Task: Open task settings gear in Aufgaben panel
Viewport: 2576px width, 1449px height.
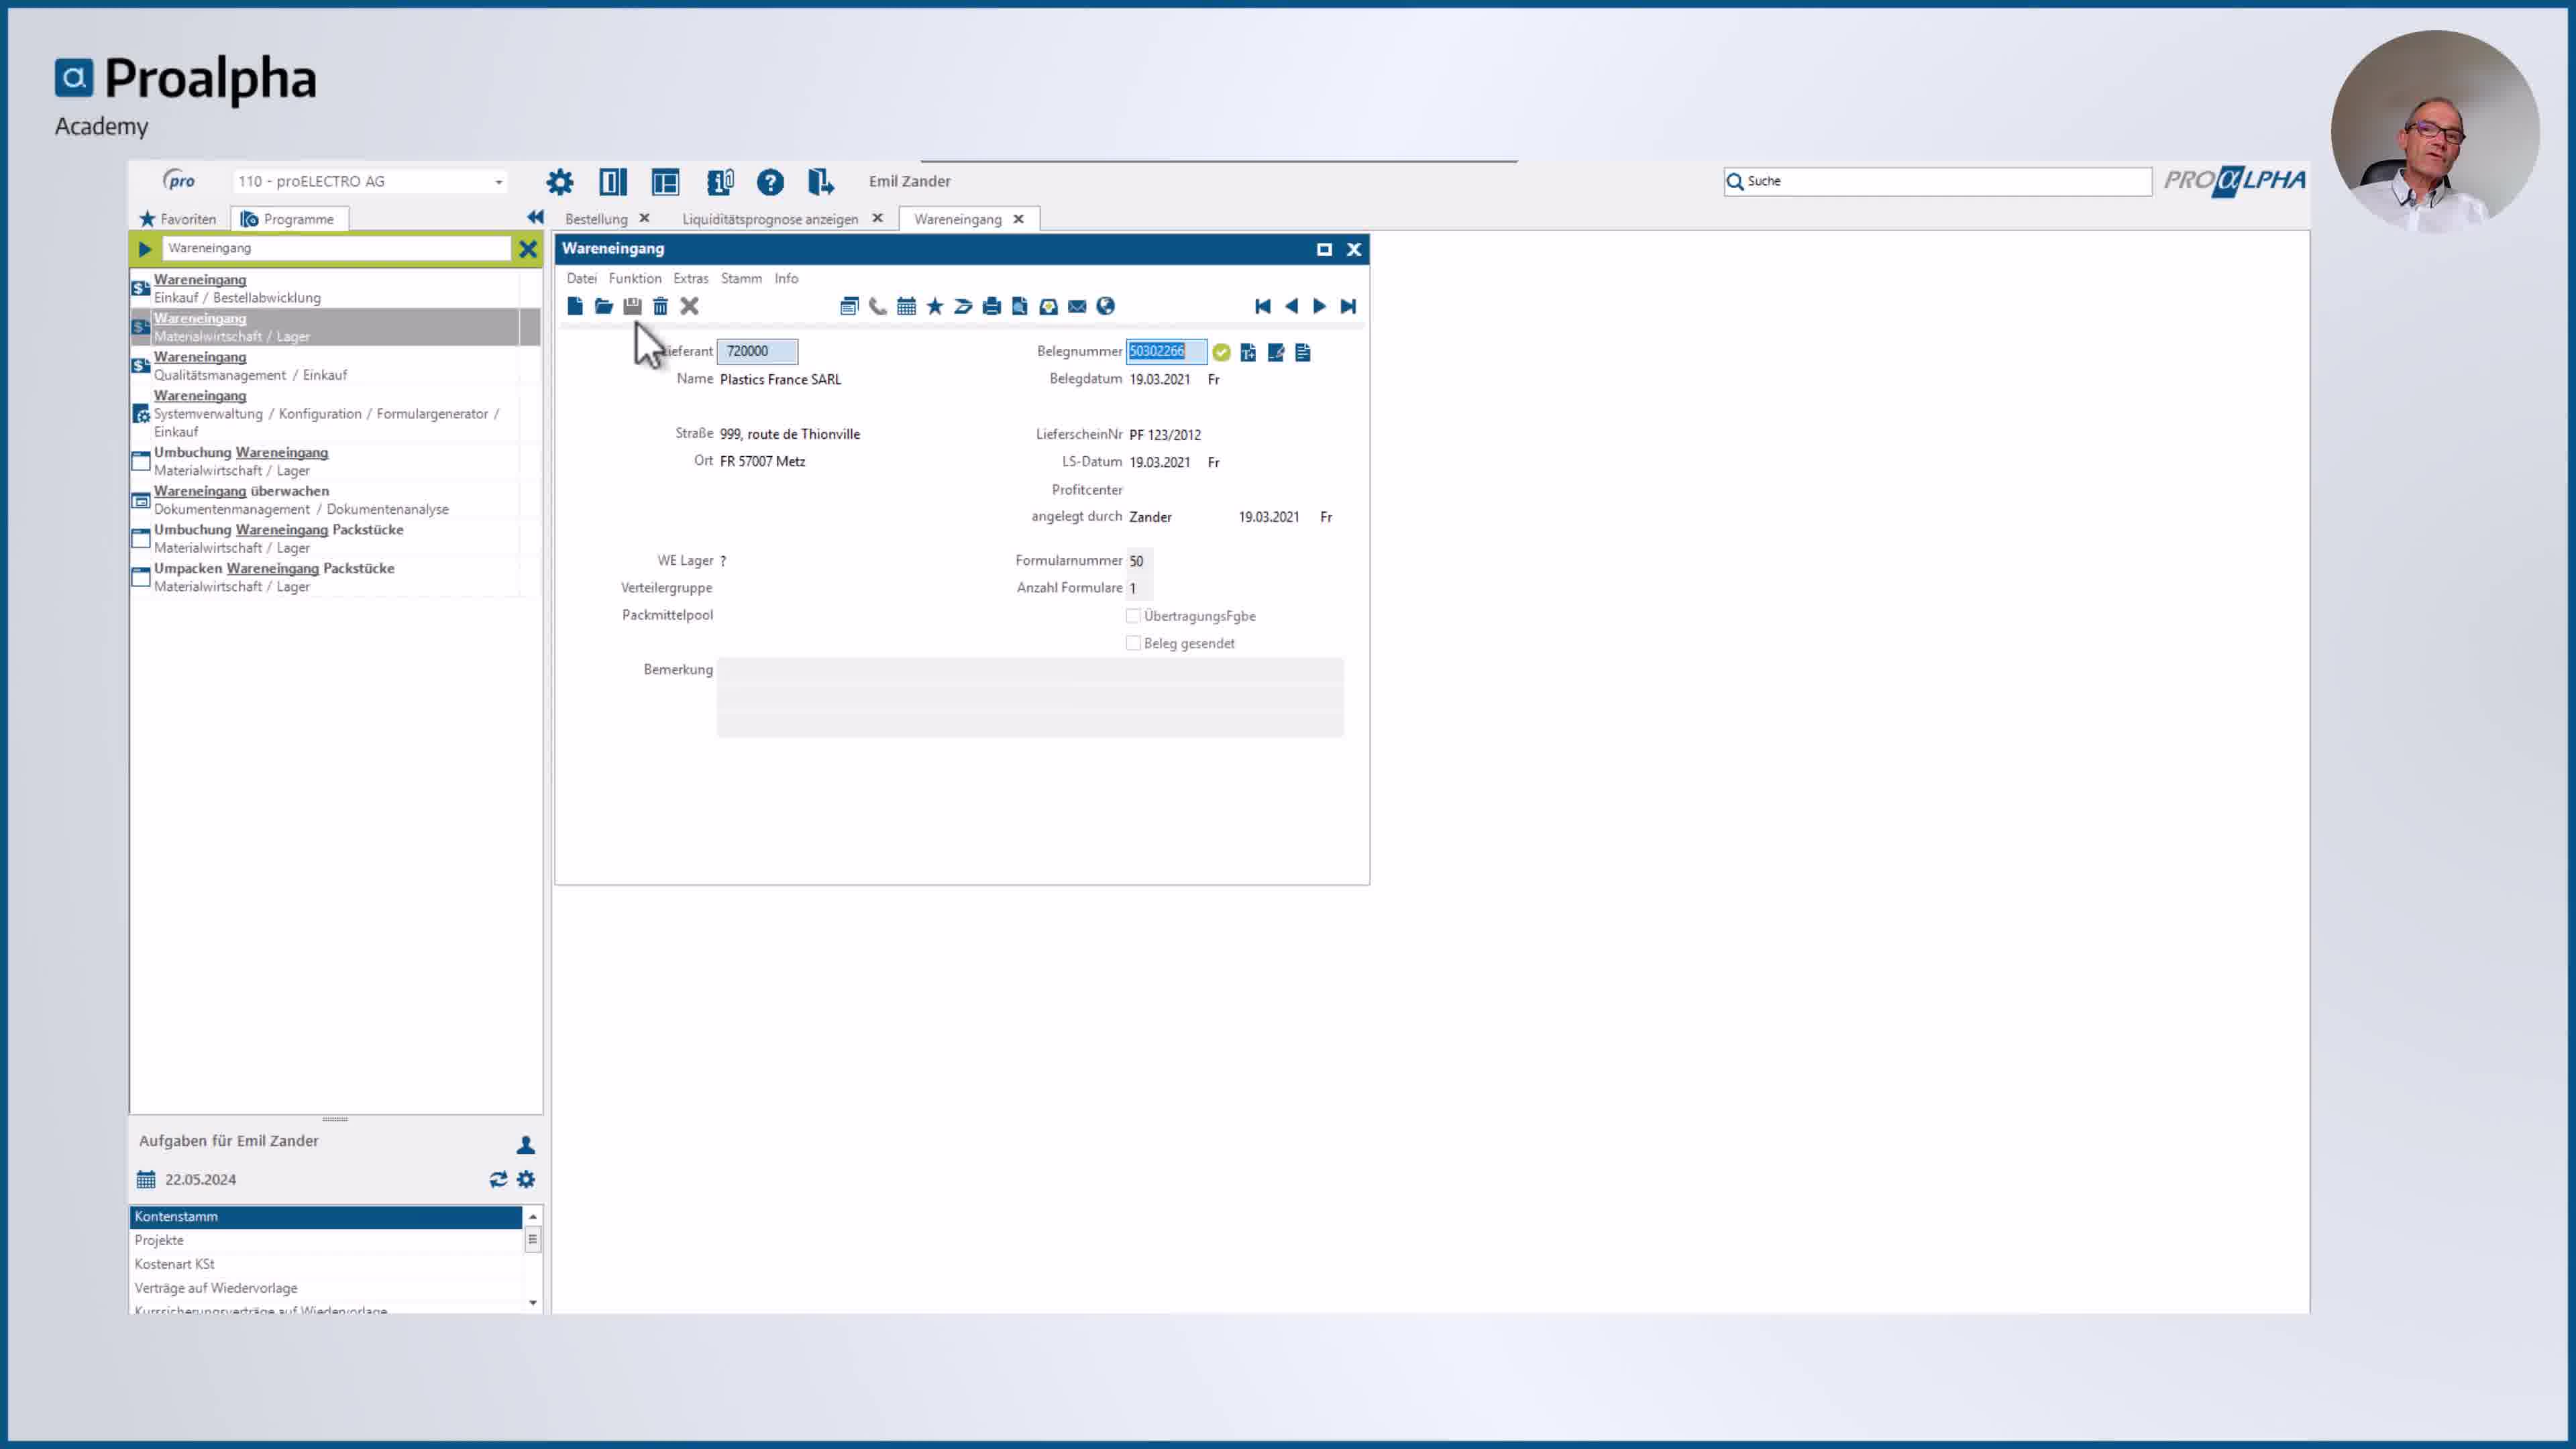Action: click(526, 1180)
